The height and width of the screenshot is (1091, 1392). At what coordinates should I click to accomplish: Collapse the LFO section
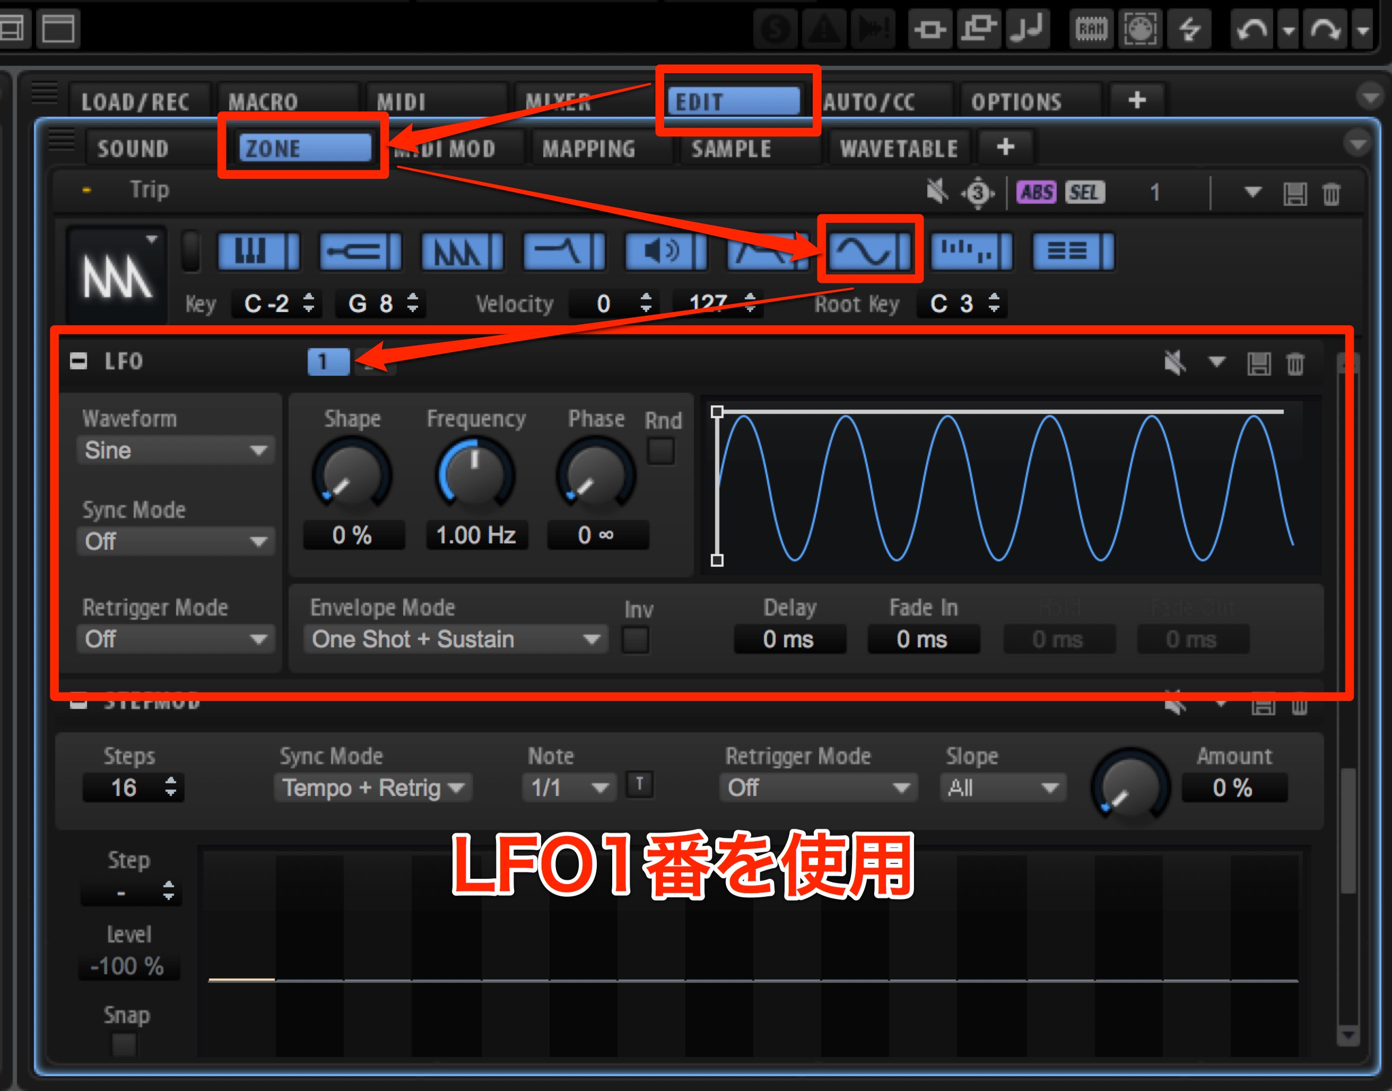[79, 361]
